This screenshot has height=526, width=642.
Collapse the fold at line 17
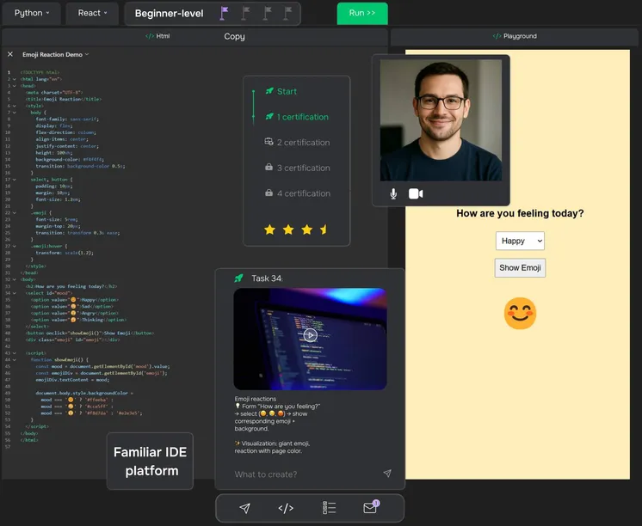pos(15,180)
